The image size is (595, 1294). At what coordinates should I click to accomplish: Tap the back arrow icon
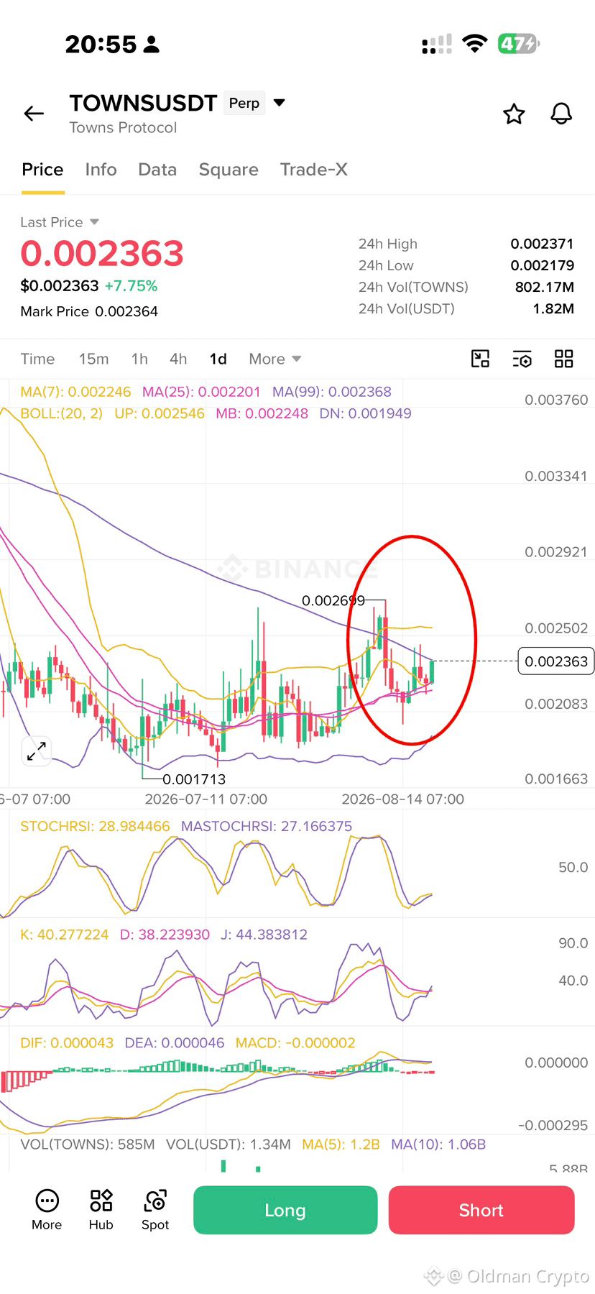(34, 114)
